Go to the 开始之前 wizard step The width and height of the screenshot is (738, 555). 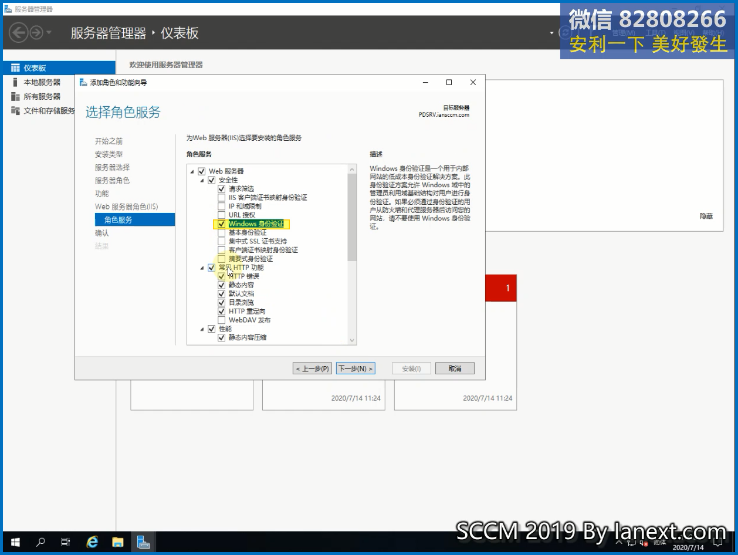tap(109, 141)
